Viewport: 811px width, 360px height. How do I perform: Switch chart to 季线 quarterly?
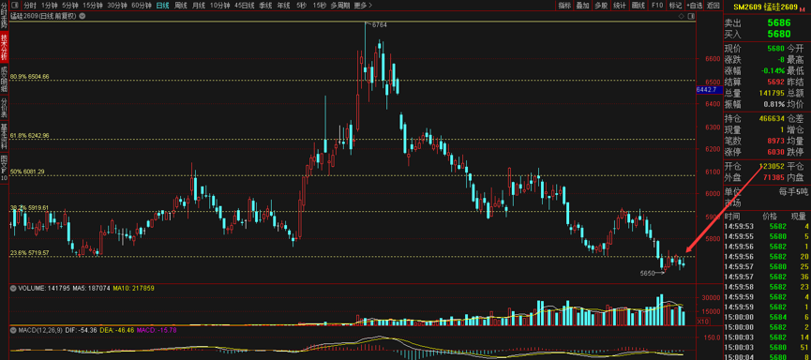click(265, 6)
